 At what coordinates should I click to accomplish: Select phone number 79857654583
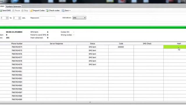click(17, 78)
